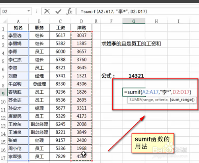The height and width of the screenshot is (163, 199).
Task: Click salary cell 9236
Action: pyautogui.click(x=60, y=92)
